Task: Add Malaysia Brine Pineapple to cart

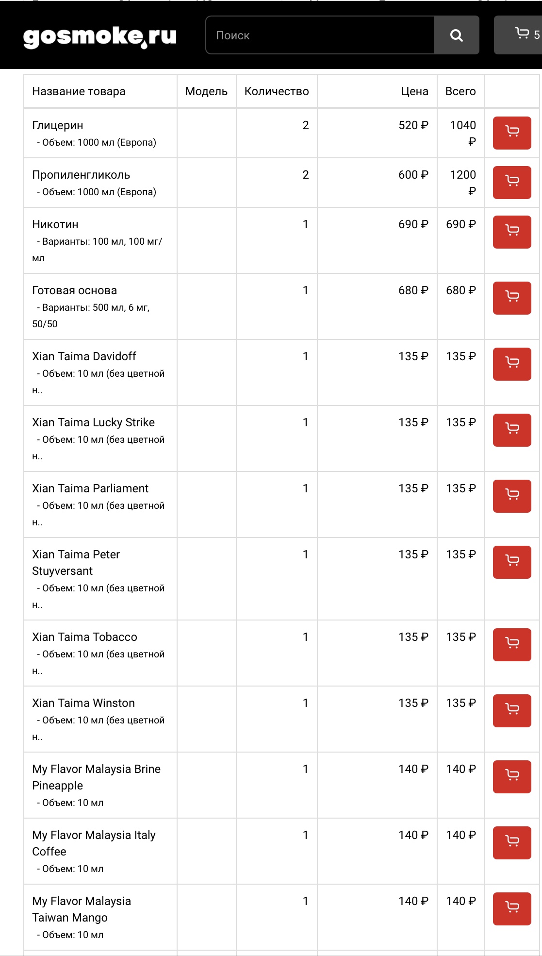Action: (x=512, y=776)
